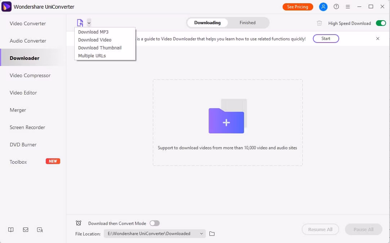390x243 pixels.
Task: Minimize the UniConverter window
Action: click(x=359, y=7)
